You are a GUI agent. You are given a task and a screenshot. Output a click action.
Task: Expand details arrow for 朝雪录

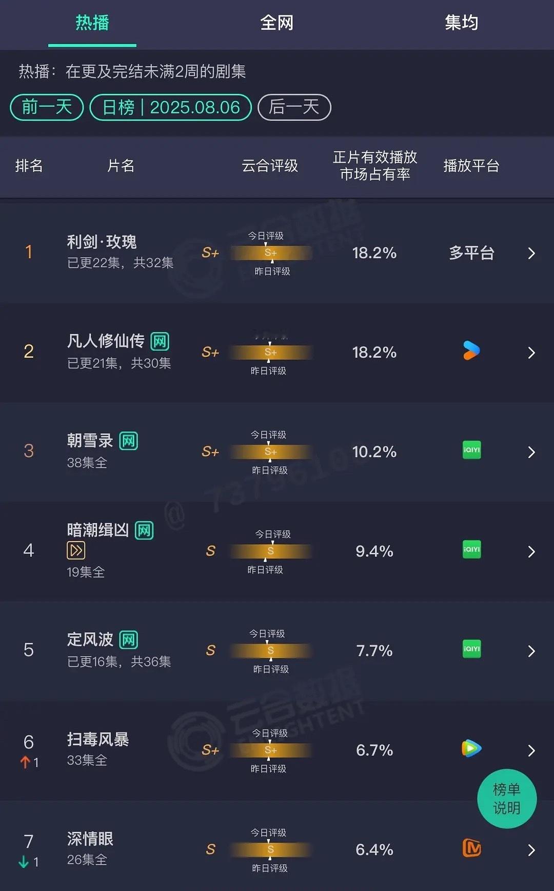531,452
